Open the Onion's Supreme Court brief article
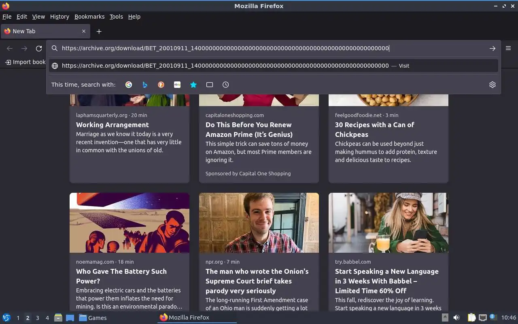Viewport: 518px width, 324px height. coord(257,281)
